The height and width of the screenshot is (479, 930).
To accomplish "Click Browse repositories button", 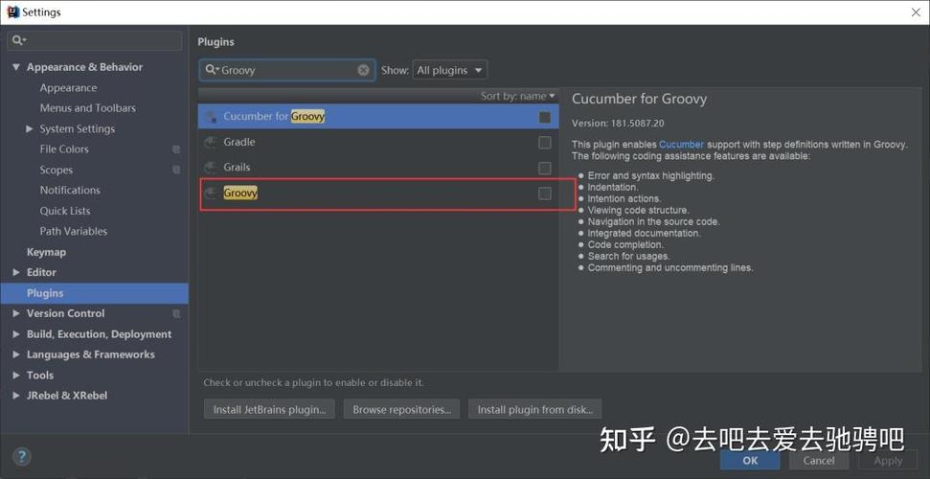I will [401, 410].
